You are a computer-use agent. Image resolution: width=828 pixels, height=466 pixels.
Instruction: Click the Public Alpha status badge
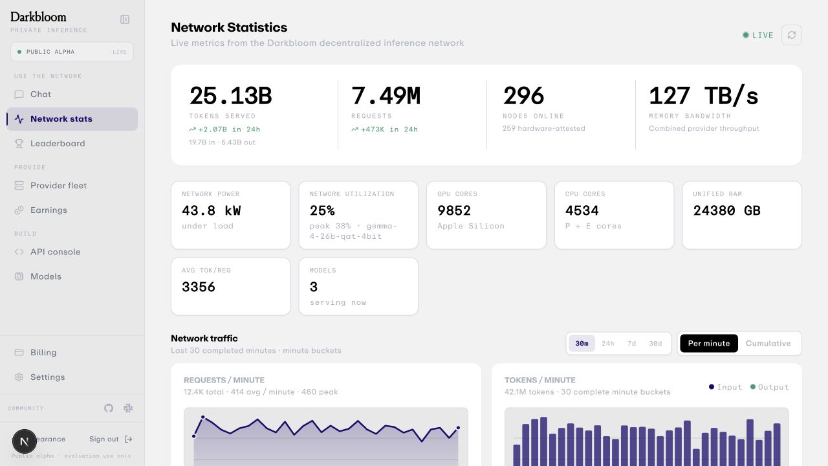pyautogui.click(x=72, y=52)
